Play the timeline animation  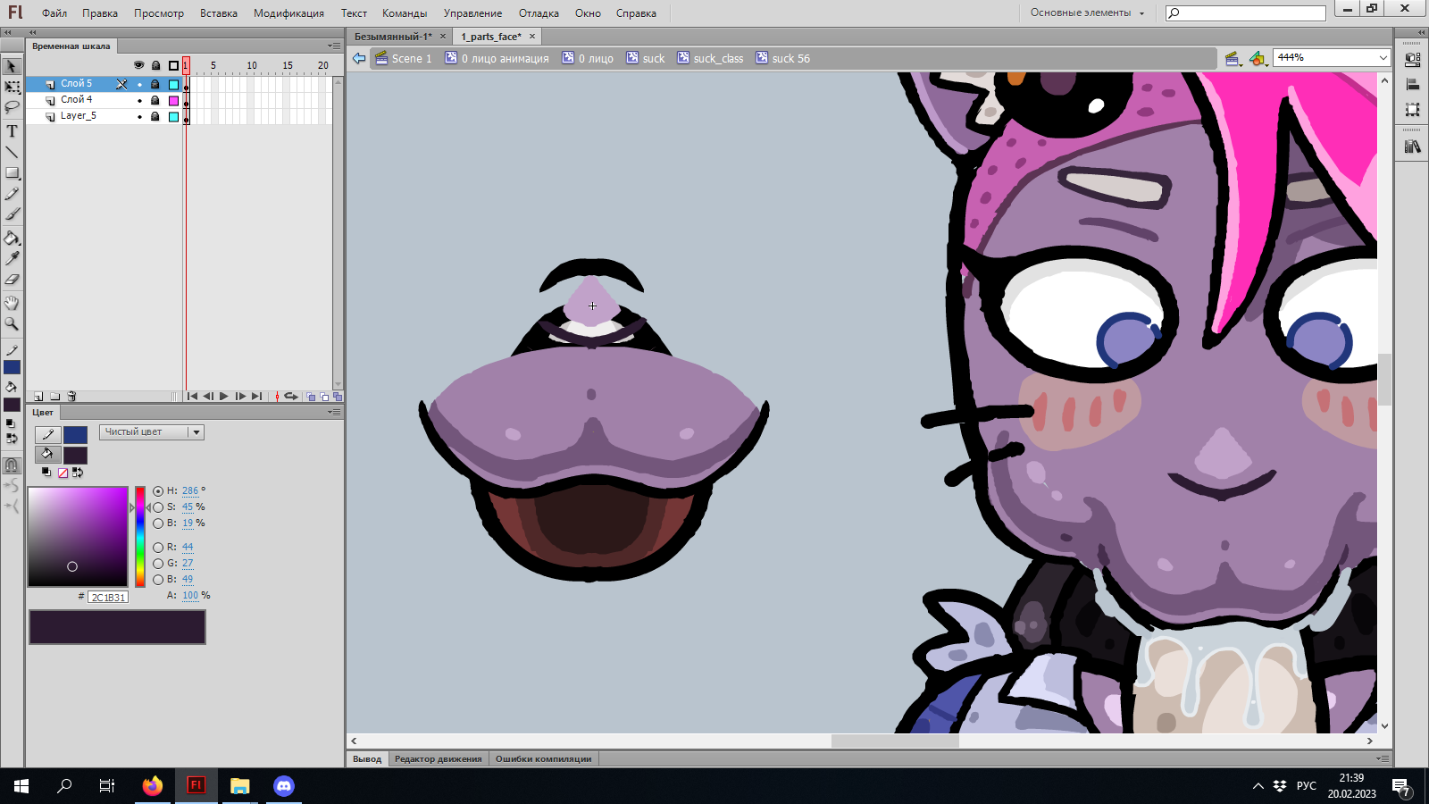224,397
